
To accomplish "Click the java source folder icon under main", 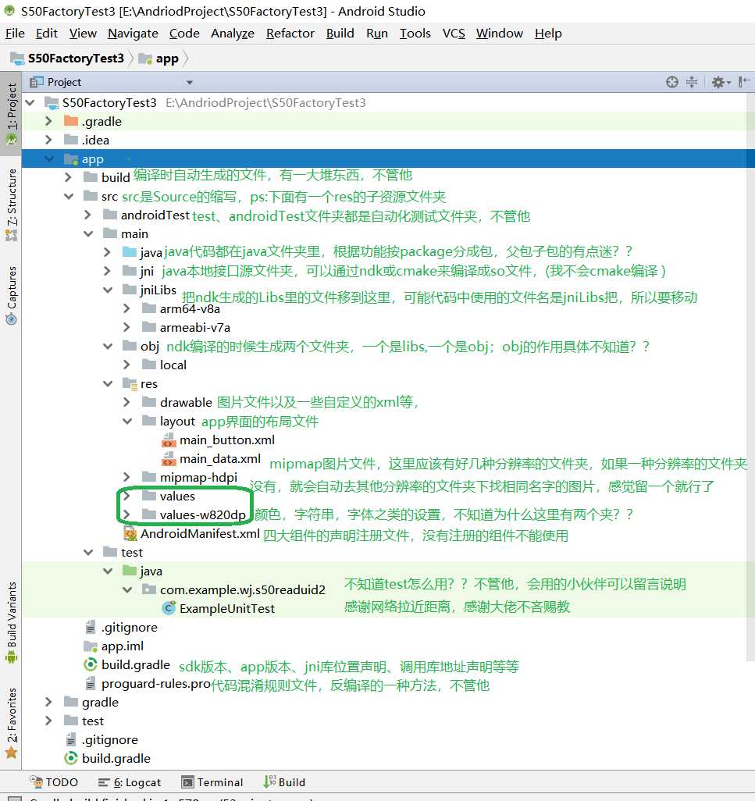I will pos(130,252).
